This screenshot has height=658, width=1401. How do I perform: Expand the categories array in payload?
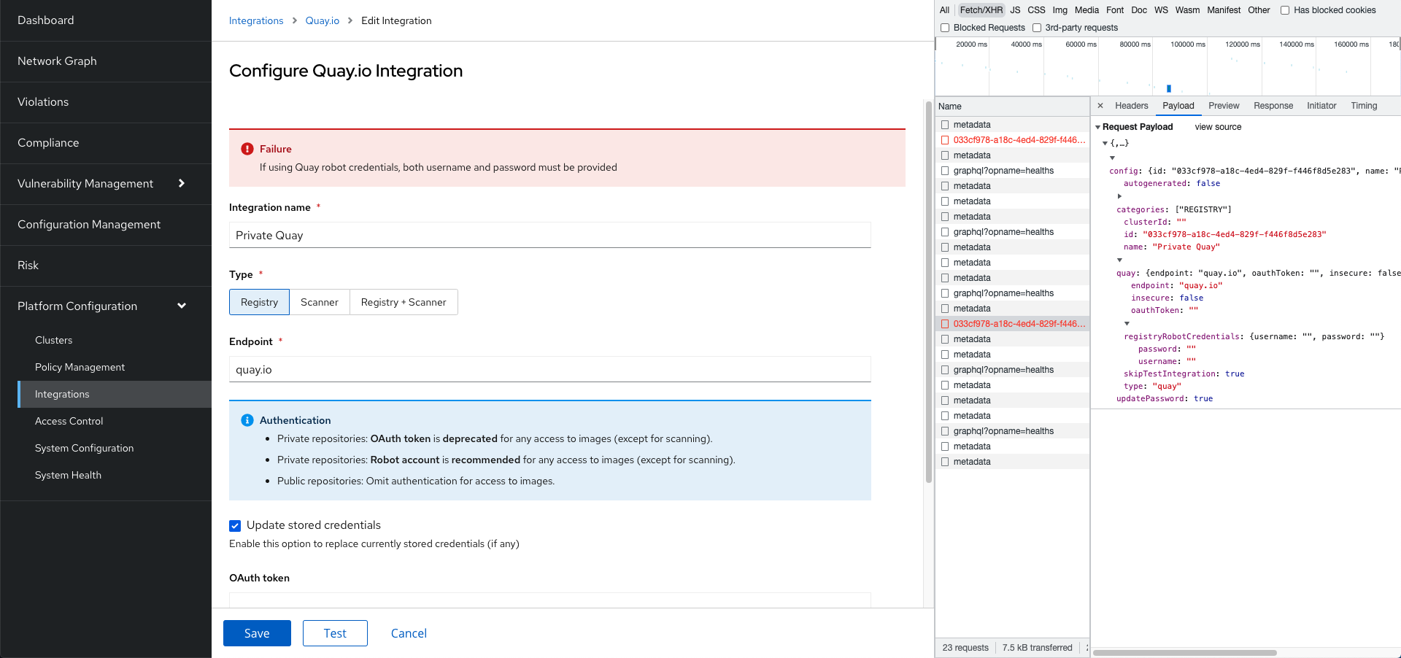point(1119,196)
